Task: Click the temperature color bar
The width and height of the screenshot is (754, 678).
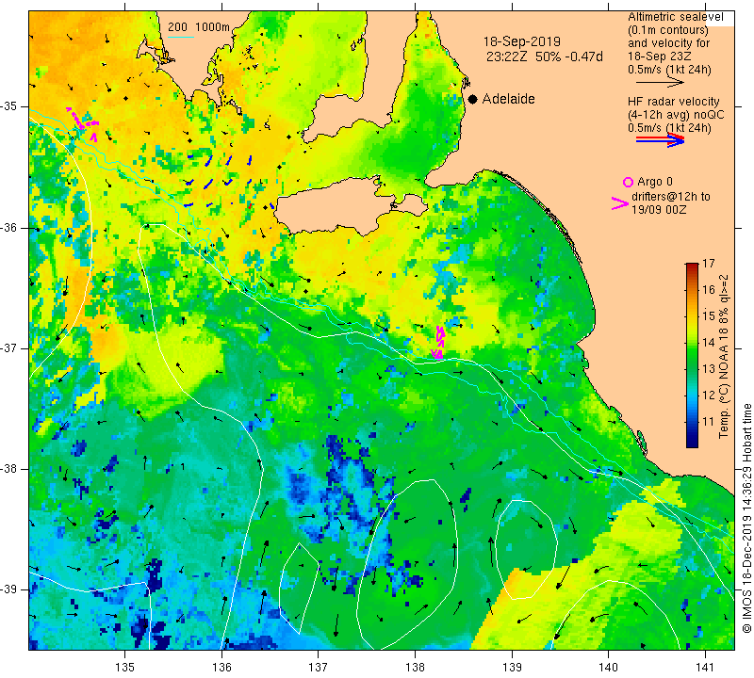Action: point(692,355)
